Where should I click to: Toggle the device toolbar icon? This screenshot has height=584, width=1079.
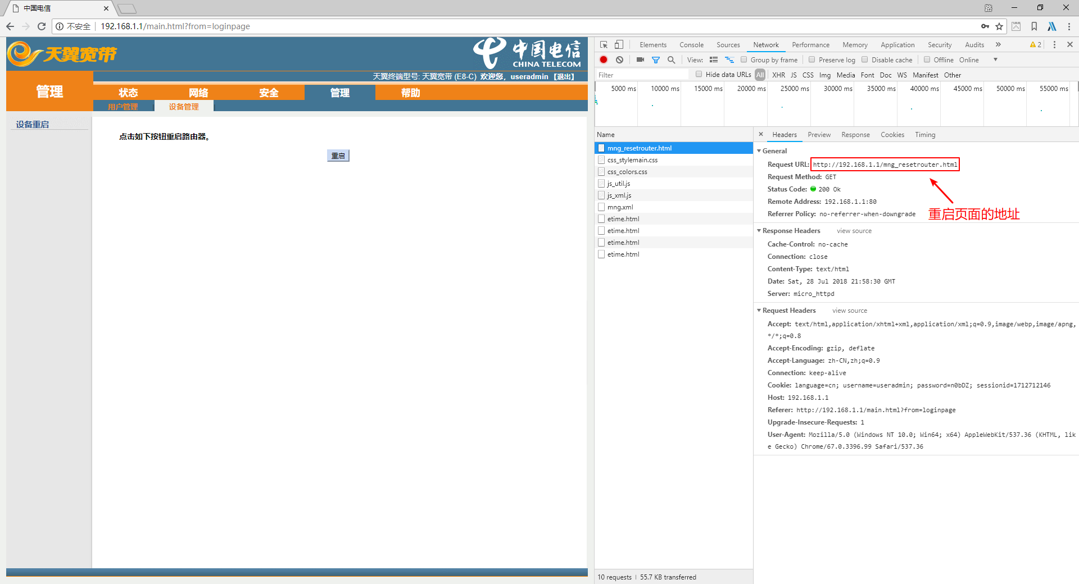619,45
